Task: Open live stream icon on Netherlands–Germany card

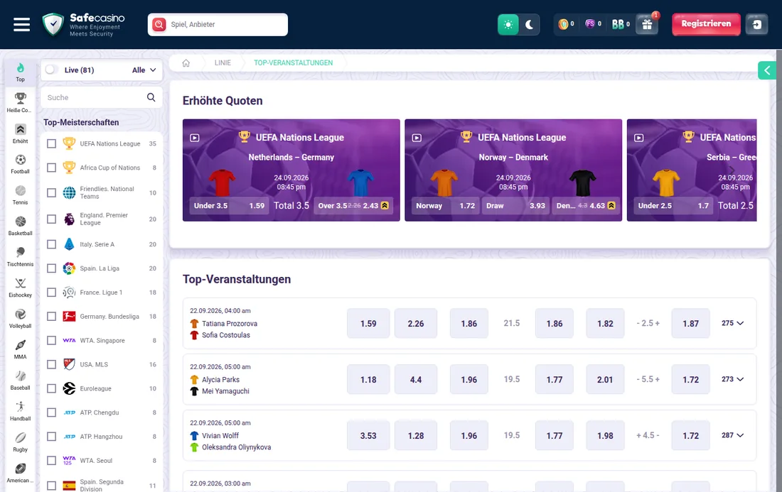Action: pos(195,138)
